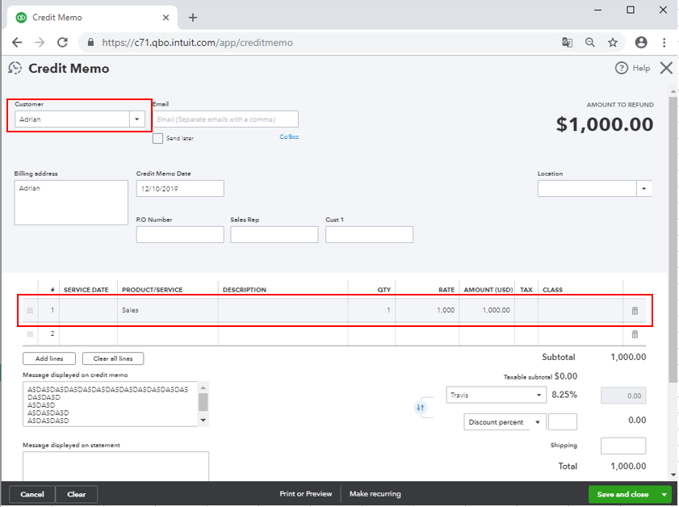Click the message displayed on credit memo text
The width and height of the screenshot is (679, 507).
click(110, 404)
